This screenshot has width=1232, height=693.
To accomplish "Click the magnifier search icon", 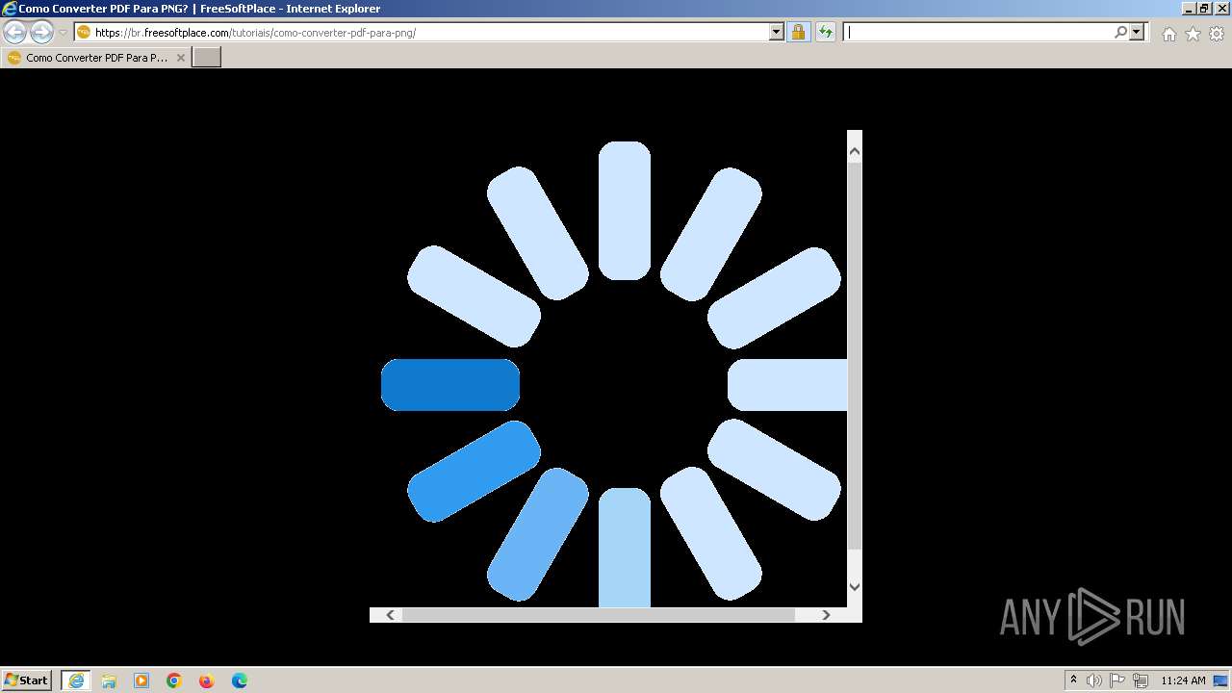I will pos(1120,33).
